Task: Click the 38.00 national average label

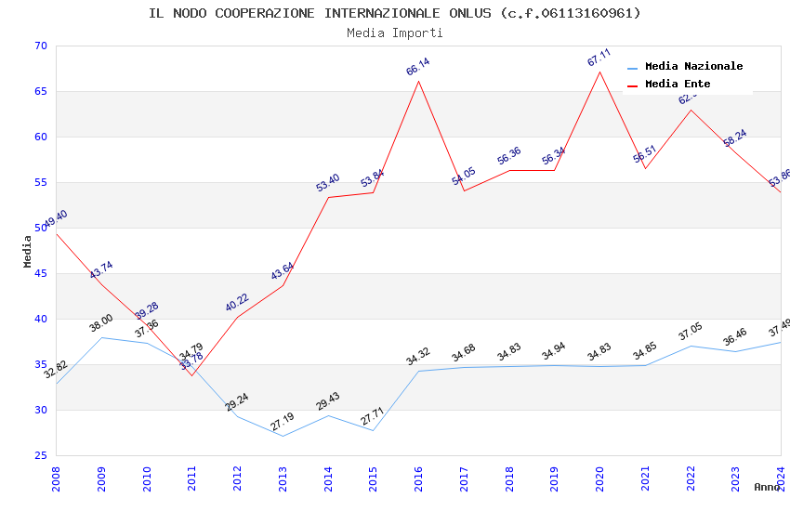Action: click(100, 323)
